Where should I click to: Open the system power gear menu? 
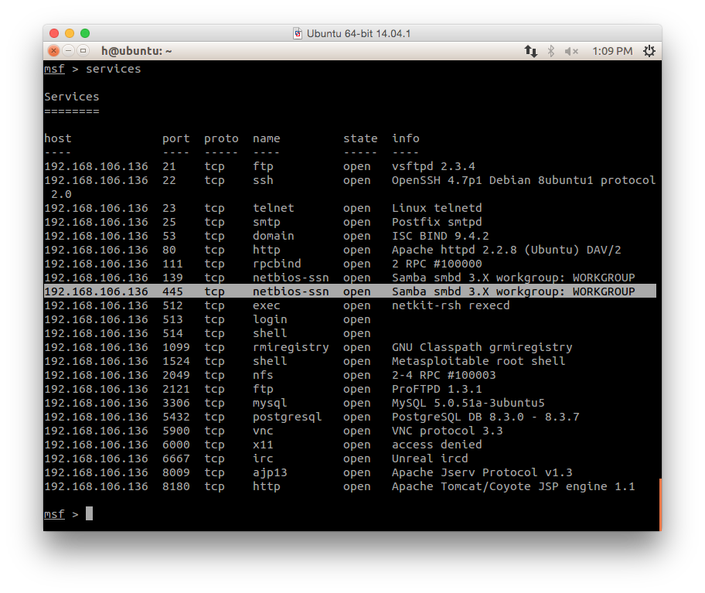pos(649,51)
